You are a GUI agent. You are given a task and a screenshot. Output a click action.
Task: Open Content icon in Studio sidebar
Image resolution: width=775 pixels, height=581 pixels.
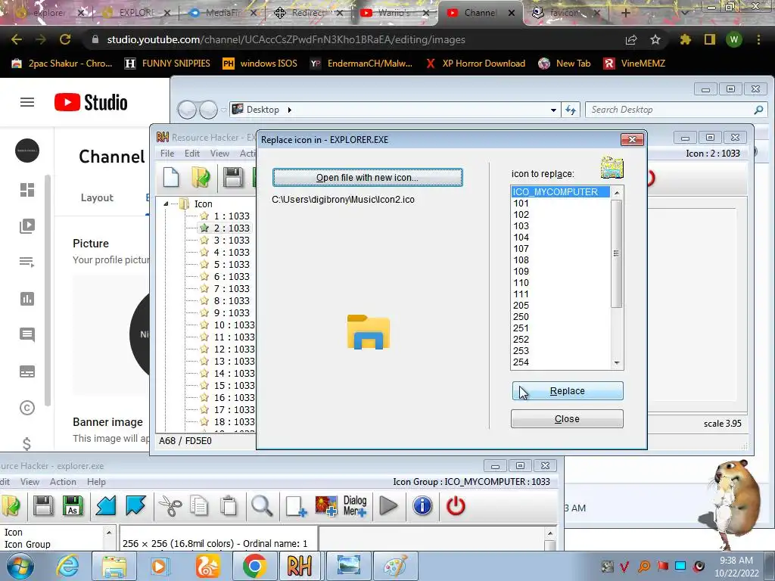(27, 226)
